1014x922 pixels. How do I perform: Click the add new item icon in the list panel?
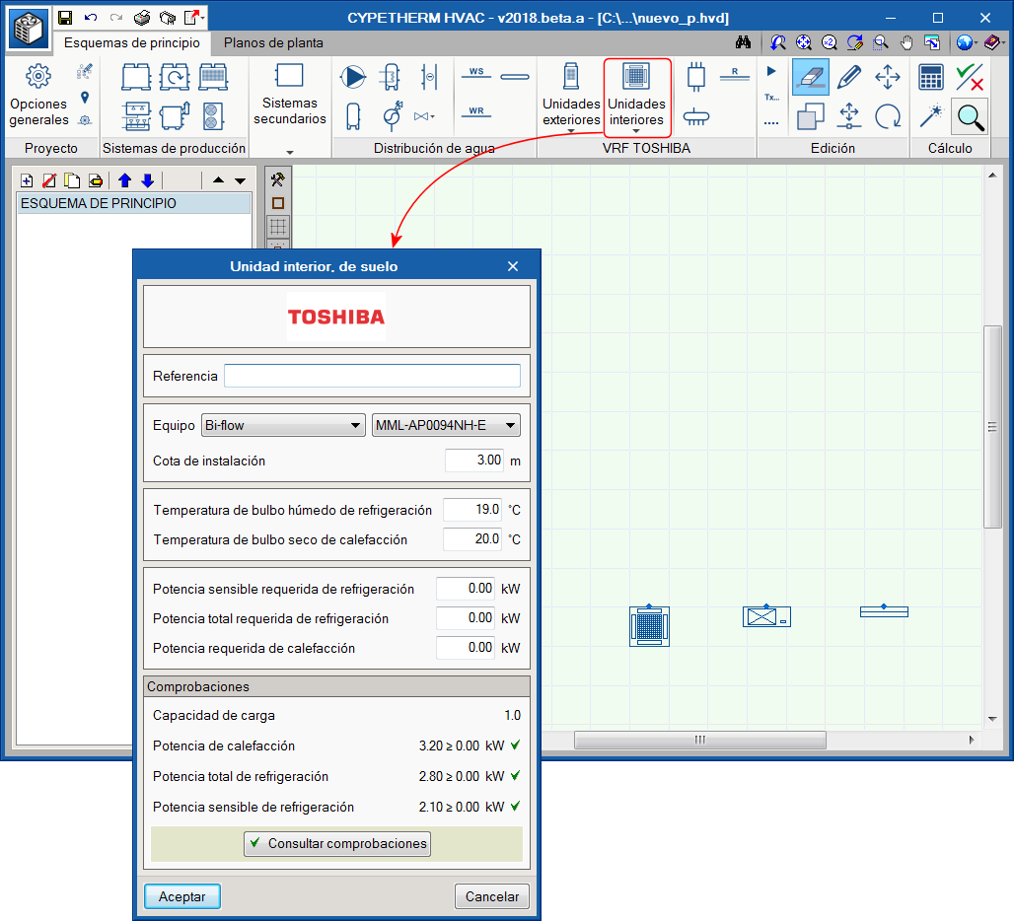coord(27,180)
